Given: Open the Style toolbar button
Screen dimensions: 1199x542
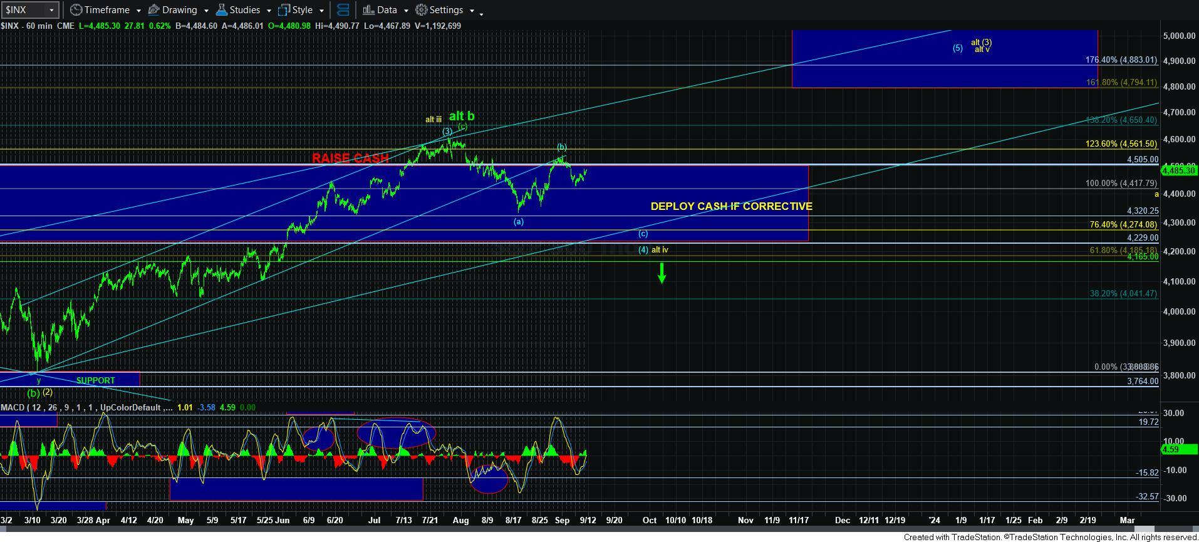Looking at the screenshot, I should 296,10.
